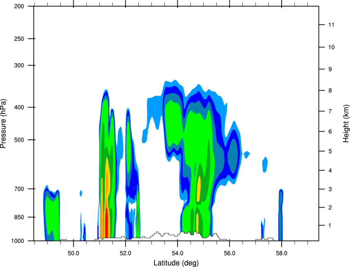Click the yellow core near latitude 54.8 at 700 hPa
Screen dimensions: 350x267
point(198,189)
